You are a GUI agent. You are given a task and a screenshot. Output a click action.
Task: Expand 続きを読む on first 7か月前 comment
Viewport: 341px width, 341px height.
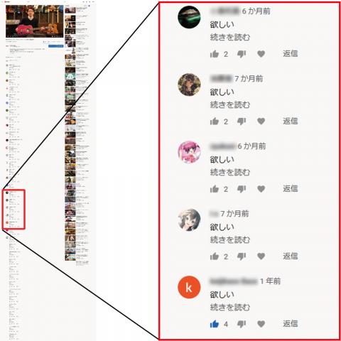point(230,104)
